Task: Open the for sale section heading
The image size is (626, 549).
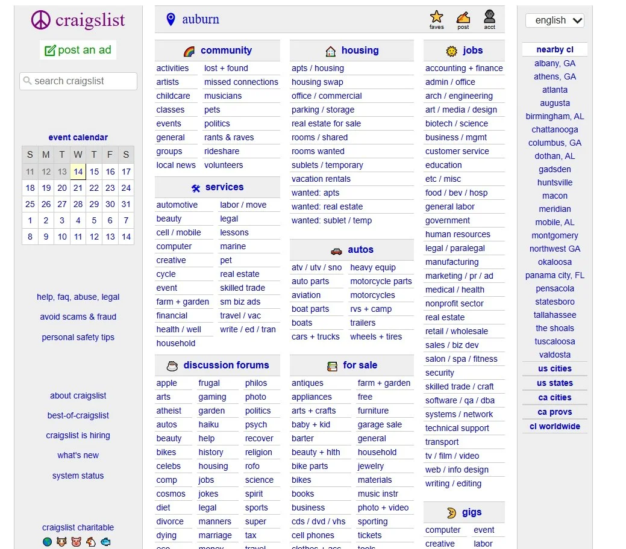Action: [x=360, y=365]
